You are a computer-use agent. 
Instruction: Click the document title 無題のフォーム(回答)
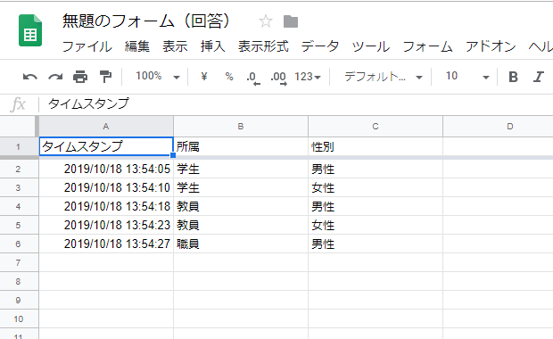[x=146, y=21]
